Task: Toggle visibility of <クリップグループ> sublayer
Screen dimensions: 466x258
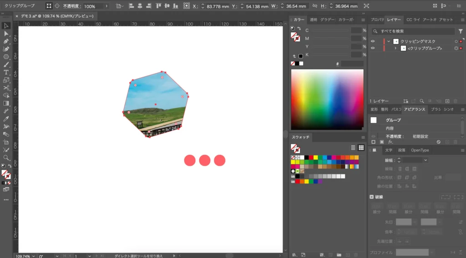Action: click(373, 48)
